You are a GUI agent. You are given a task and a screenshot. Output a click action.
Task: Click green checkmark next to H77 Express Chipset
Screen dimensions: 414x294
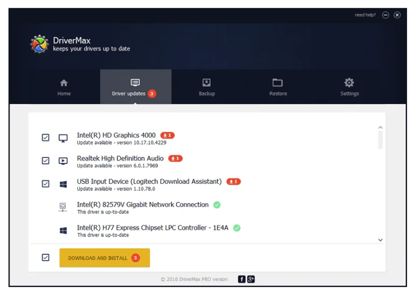pyautogui.click(x=237, y=228)
